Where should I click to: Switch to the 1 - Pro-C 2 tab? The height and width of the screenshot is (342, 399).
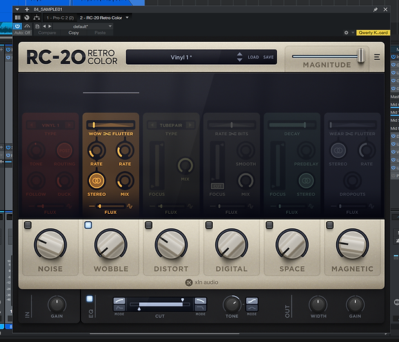60,18
